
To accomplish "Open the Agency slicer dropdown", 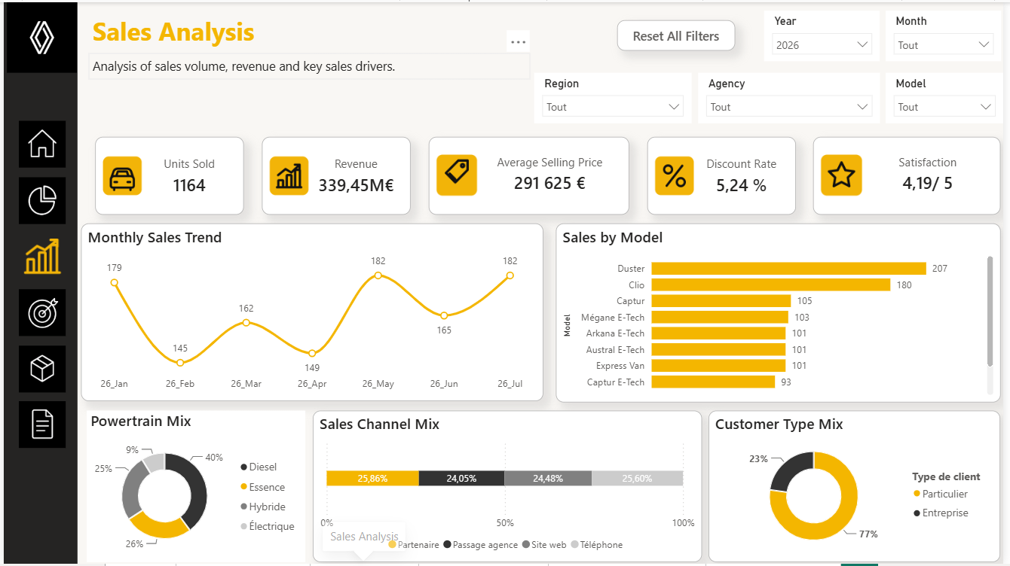I will coord(789,107).
